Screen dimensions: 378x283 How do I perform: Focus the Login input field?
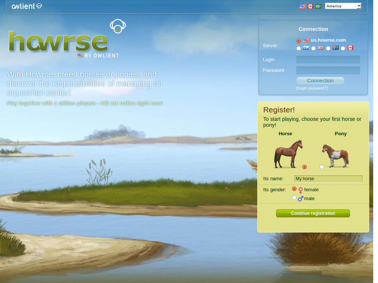[328, 59]
